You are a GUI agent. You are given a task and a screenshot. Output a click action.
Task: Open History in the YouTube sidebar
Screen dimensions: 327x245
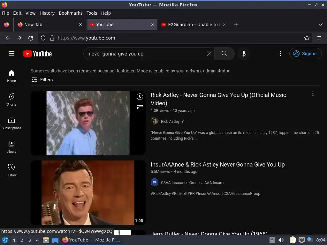(11, 170)
